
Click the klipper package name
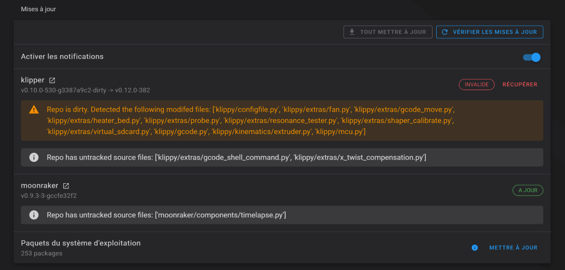pyautogui.click(x=32, y=80)
